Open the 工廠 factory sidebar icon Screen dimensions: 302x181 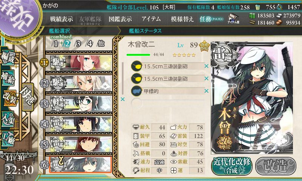(x=8, y=139)
